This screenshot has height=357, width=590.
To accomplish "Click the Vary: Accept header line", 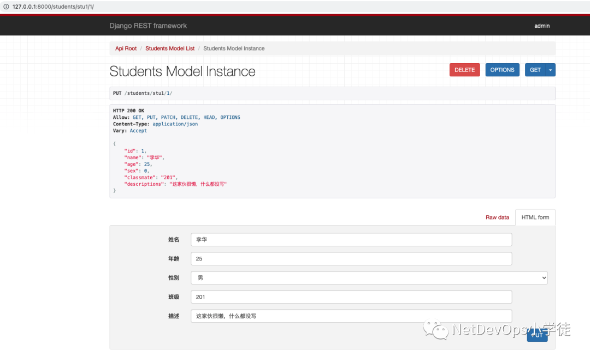I will (130, 131).
